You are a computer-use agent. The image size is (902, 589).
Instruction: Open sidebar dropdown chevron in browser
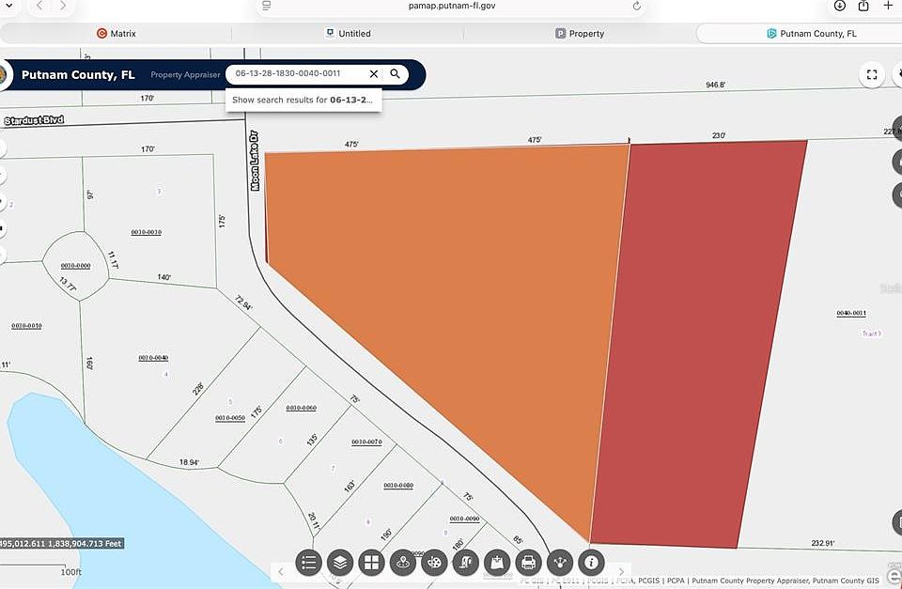pos(9,6)
